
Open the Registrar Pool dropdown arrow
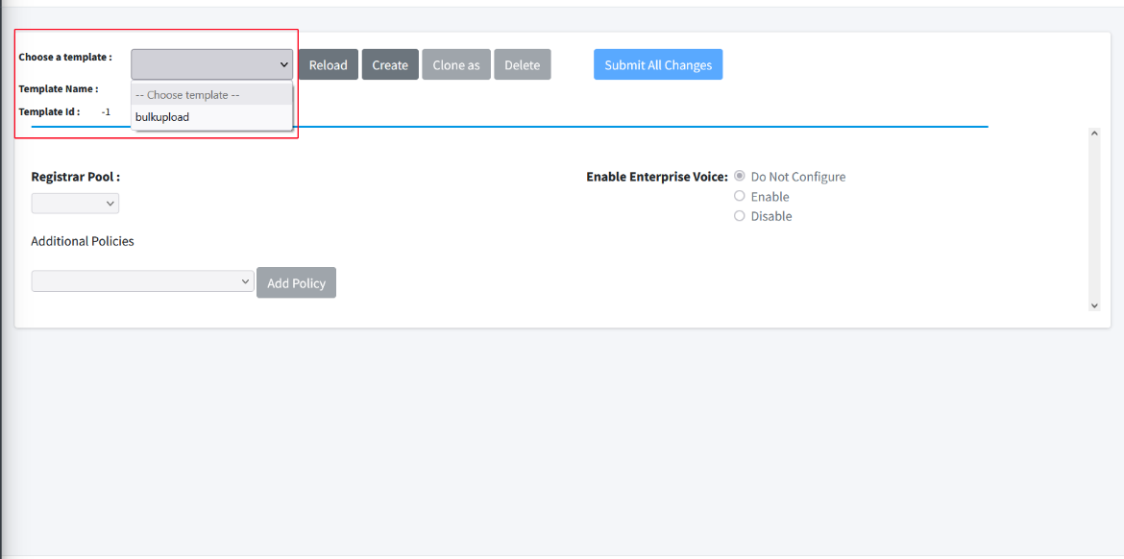pos(110,203)
